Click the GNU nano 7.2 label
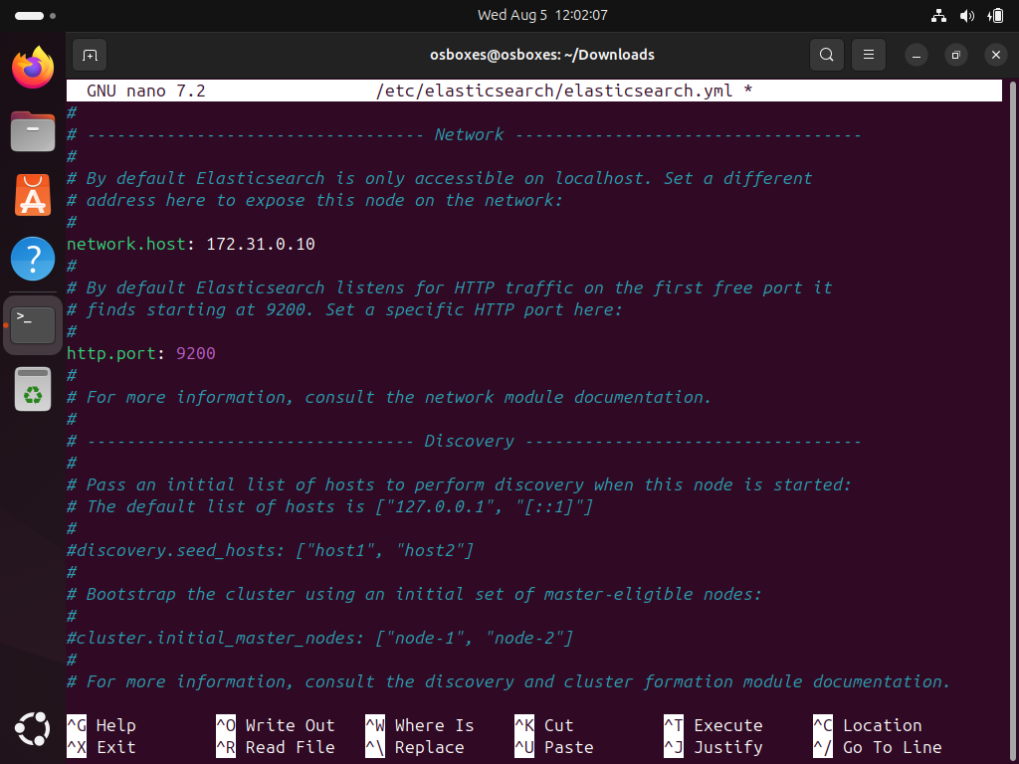The image size is (1019, 764). (x=145, y=91)
